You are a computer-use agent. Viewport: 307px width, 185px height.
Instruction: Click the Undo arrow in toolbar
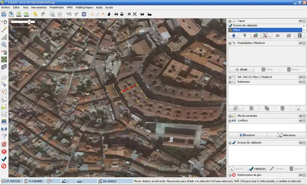coord(35,14)
